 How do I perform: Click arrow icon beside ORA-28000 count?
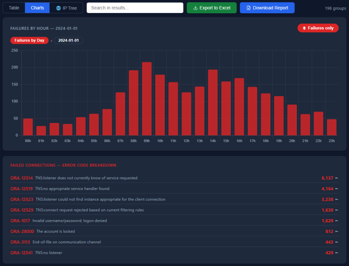coord(337,231)
